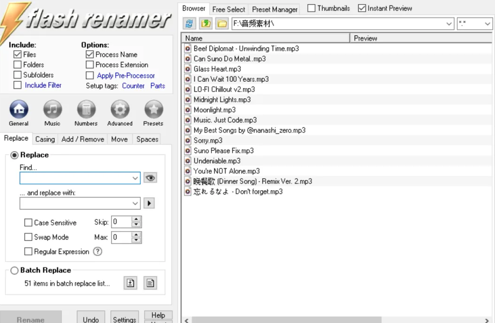495x323 pixels.
Task: Select the Batch Replace radio button
Action: (14, 271)
